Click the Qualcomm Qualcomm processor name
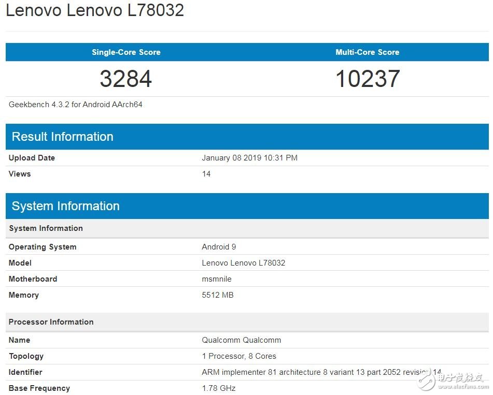The image size is (493, 395). [x=241, y=340]
